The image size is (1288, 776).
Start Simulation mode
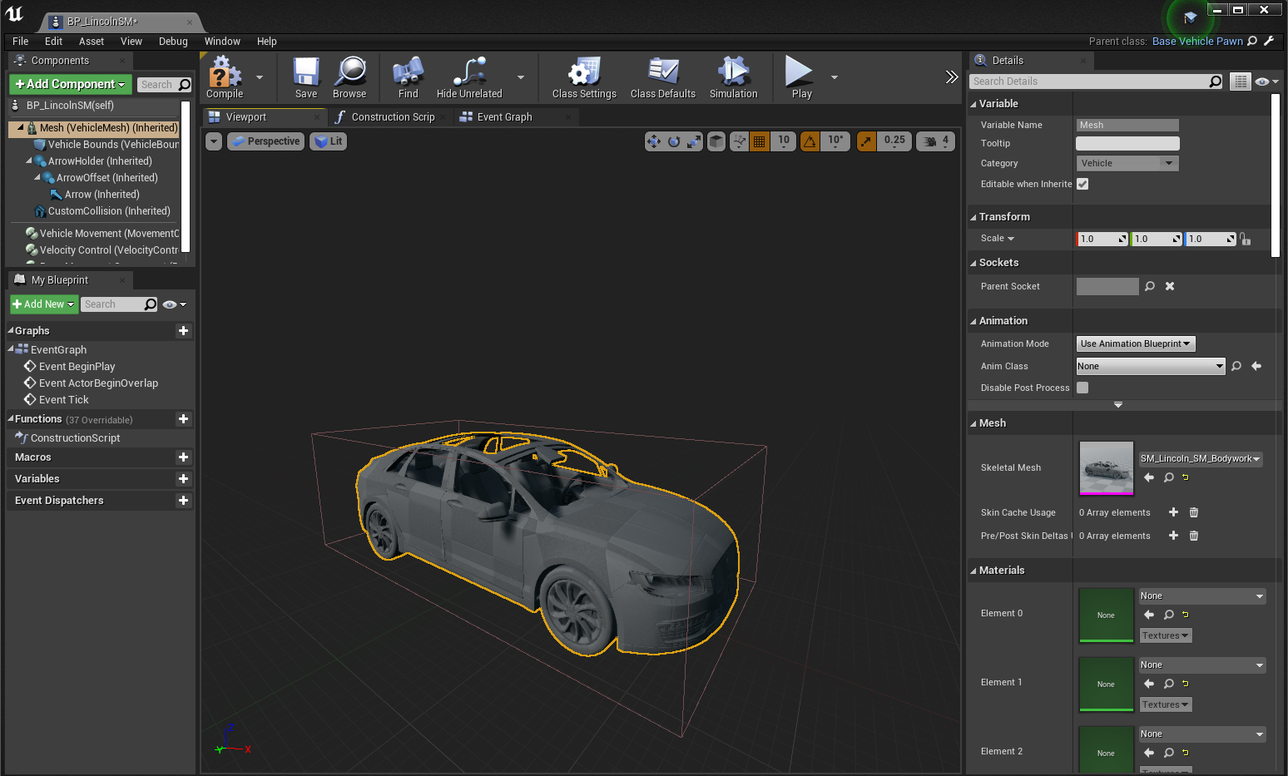pyautogui.click(x=732, y=77)
